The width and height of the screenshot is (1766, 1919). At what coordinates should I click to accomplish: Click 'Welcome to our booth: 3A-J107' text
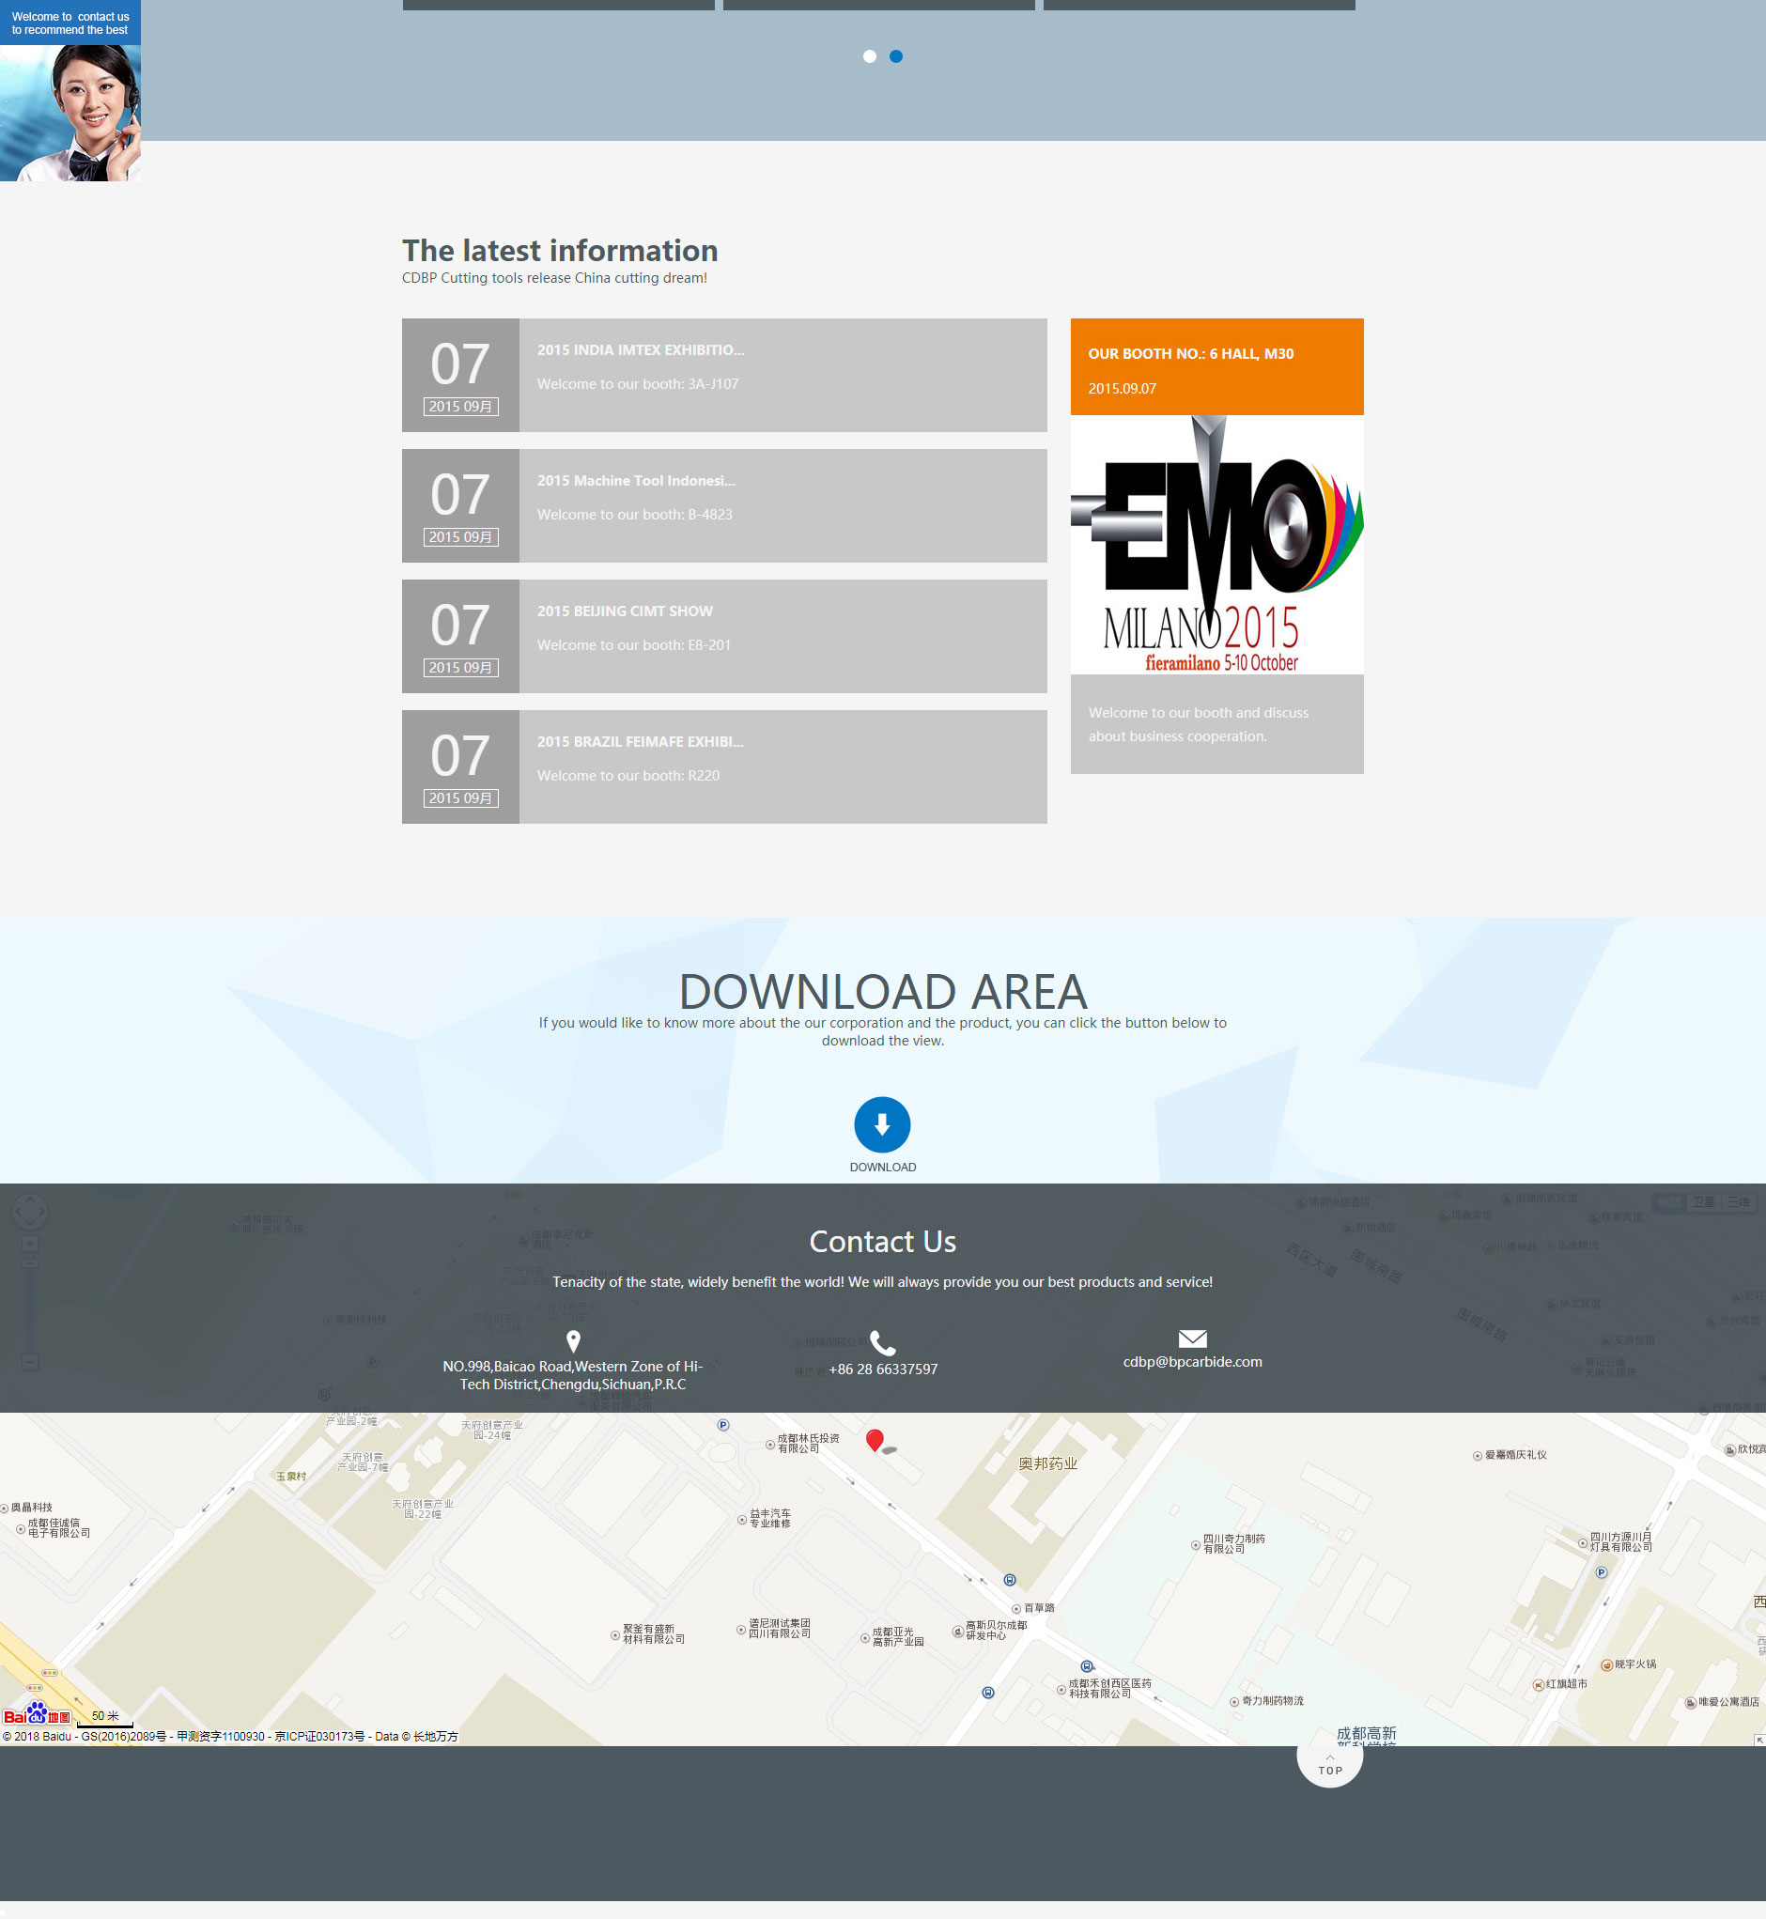point(638,384)
